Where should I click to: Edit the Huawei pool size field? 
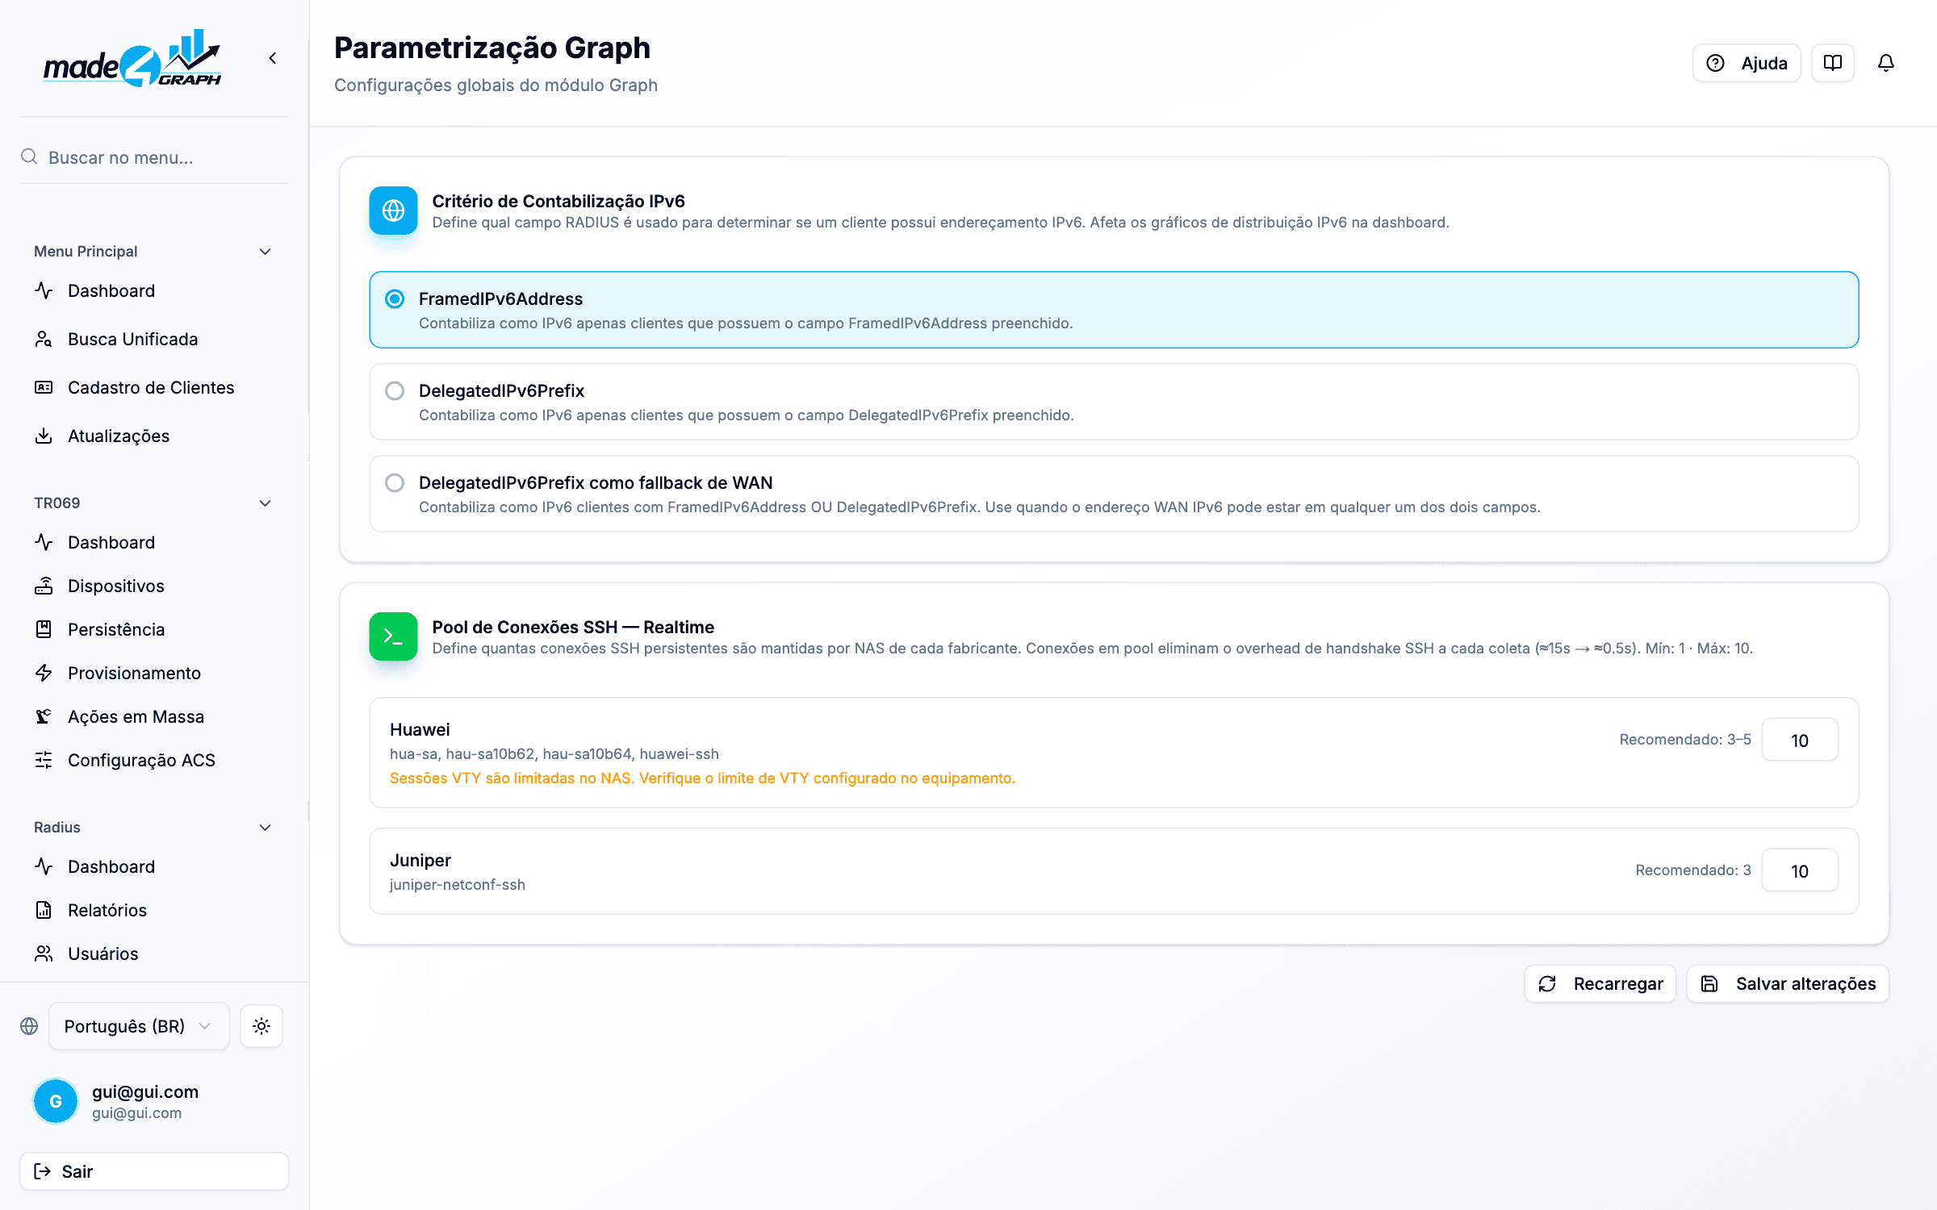pyautogui.click(x=1800, y=740)
